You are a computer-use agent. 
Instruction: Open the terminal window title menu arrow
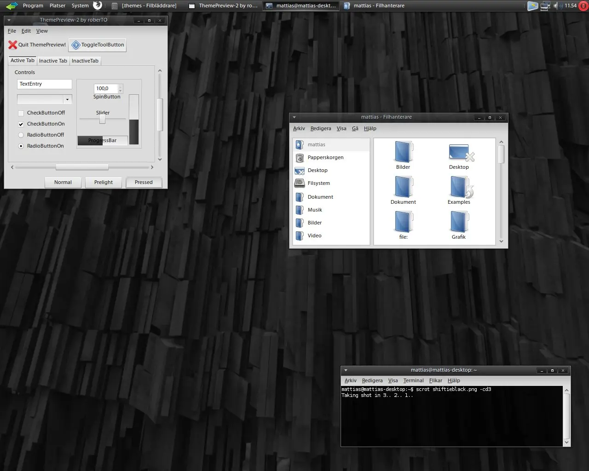coord(346,370)
